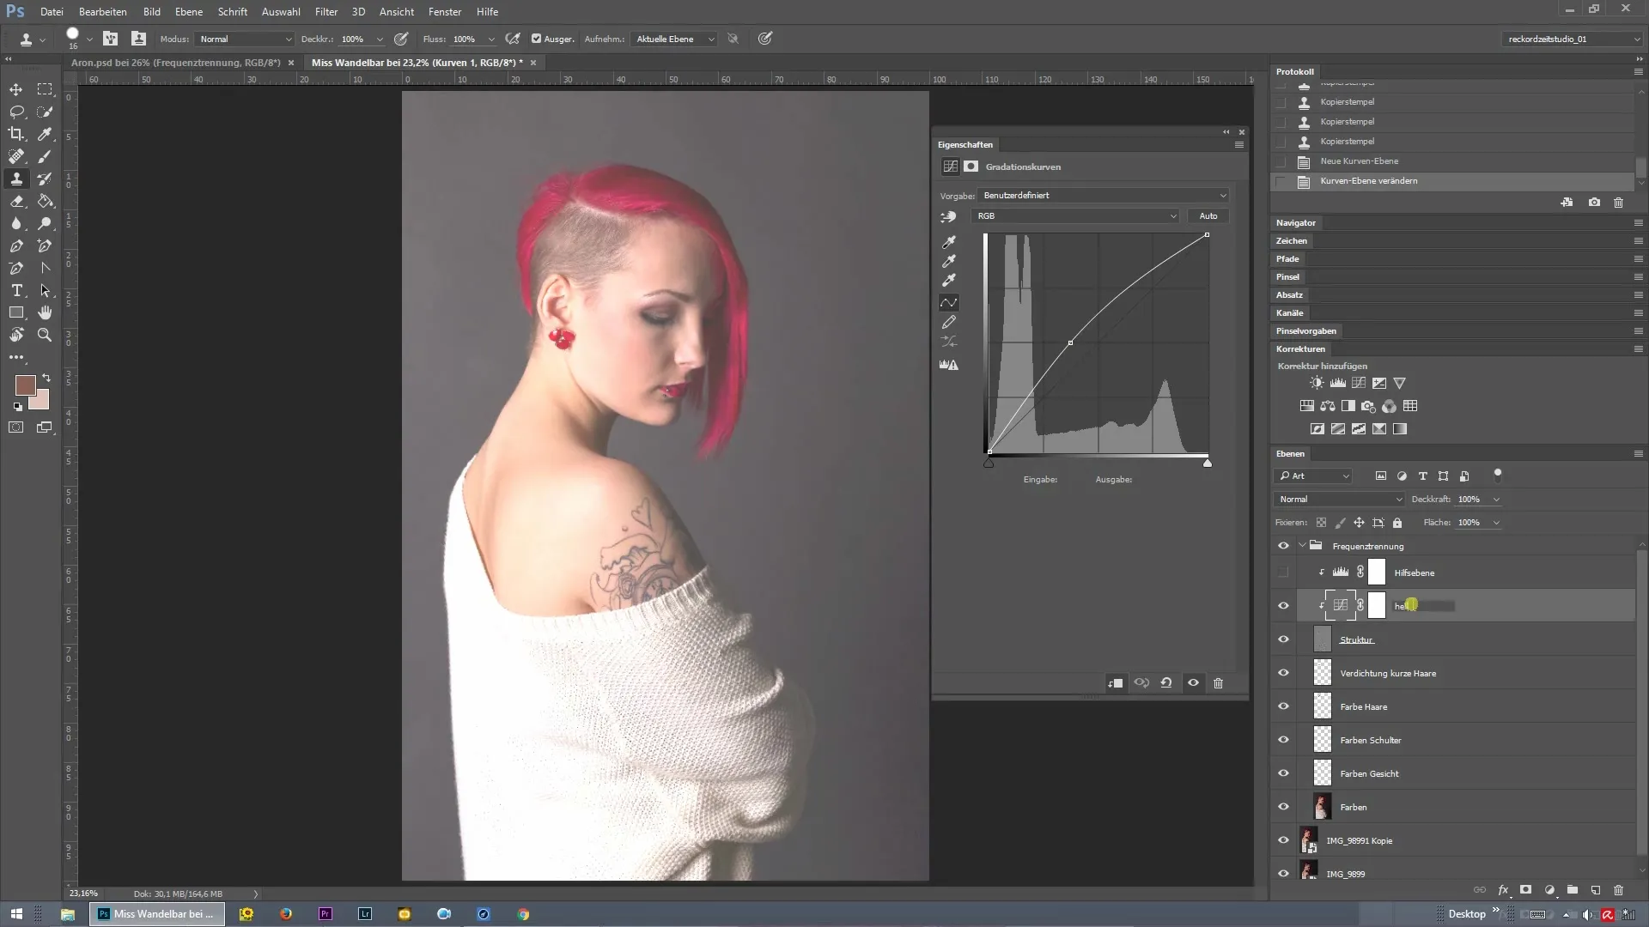The image size is (1649, 927).
Task: Select the Brush tool
Action: tap(45, 156)
